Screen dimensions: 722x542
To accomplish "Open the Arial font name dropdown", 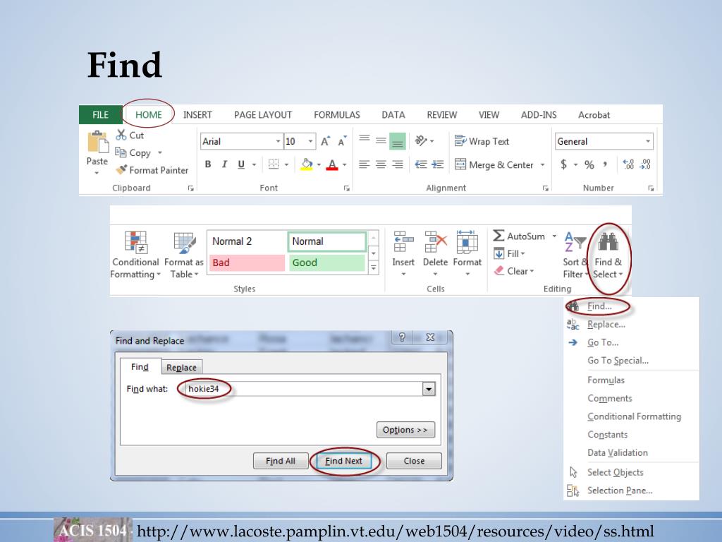I will click(278, 141).
